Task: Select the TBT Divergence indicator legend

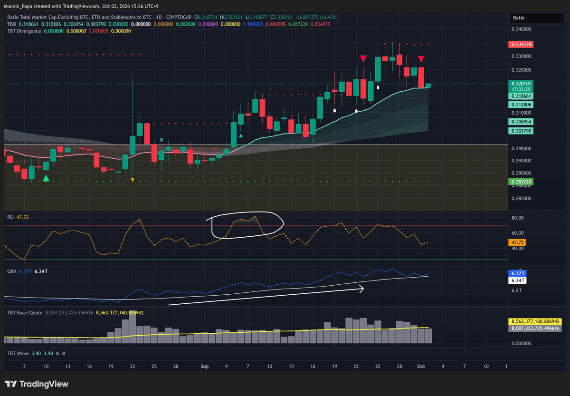Action: 24,31
